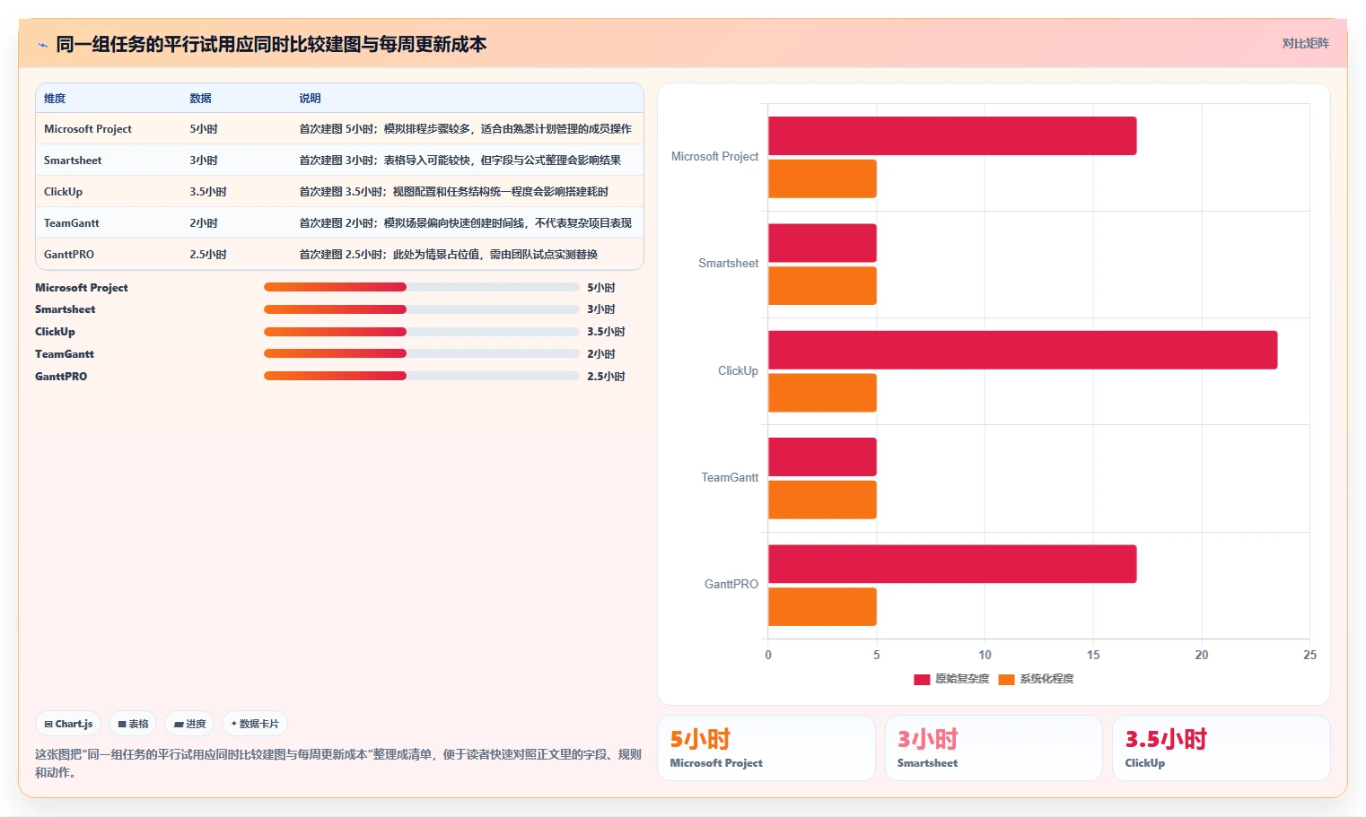The image size is (1366, 817).
Task: Select ClickUp cell in the table
Action: (x=63, y=192)
